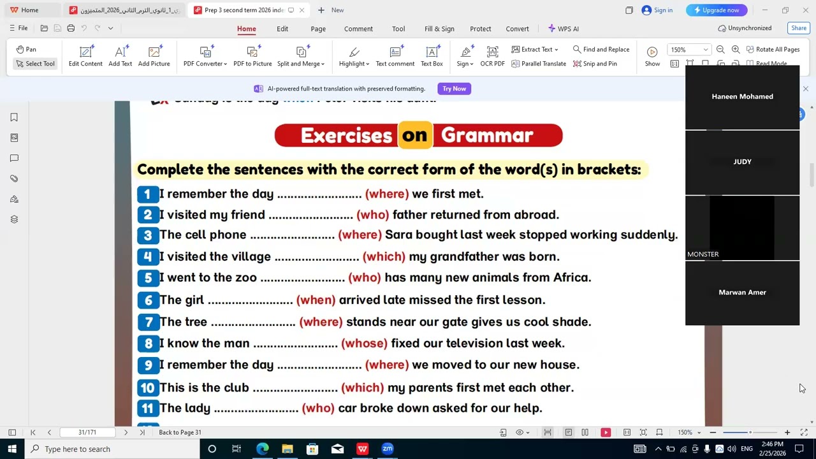Switch to the Comment ribbon tab
The width and height of the screenshot is (816, 459).
coord(358,29)
